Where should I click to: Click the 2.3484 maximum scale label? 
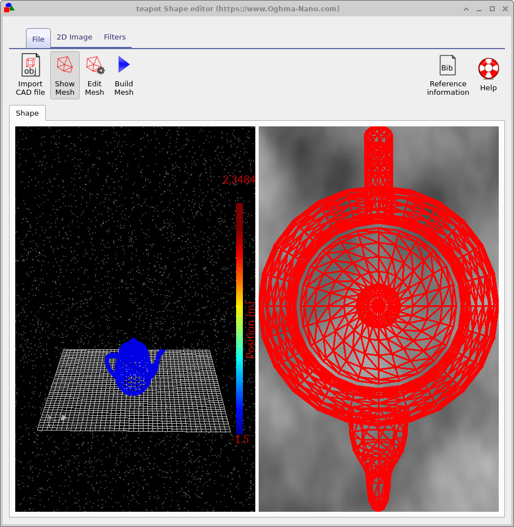[x=238, y=180]
